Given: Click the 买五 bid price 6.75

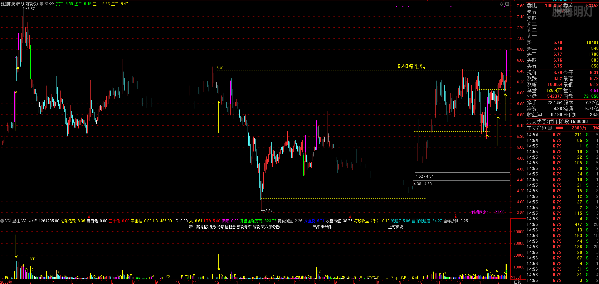Looking at the screenshot, I should pyautogui.click(x=558, y=66).
